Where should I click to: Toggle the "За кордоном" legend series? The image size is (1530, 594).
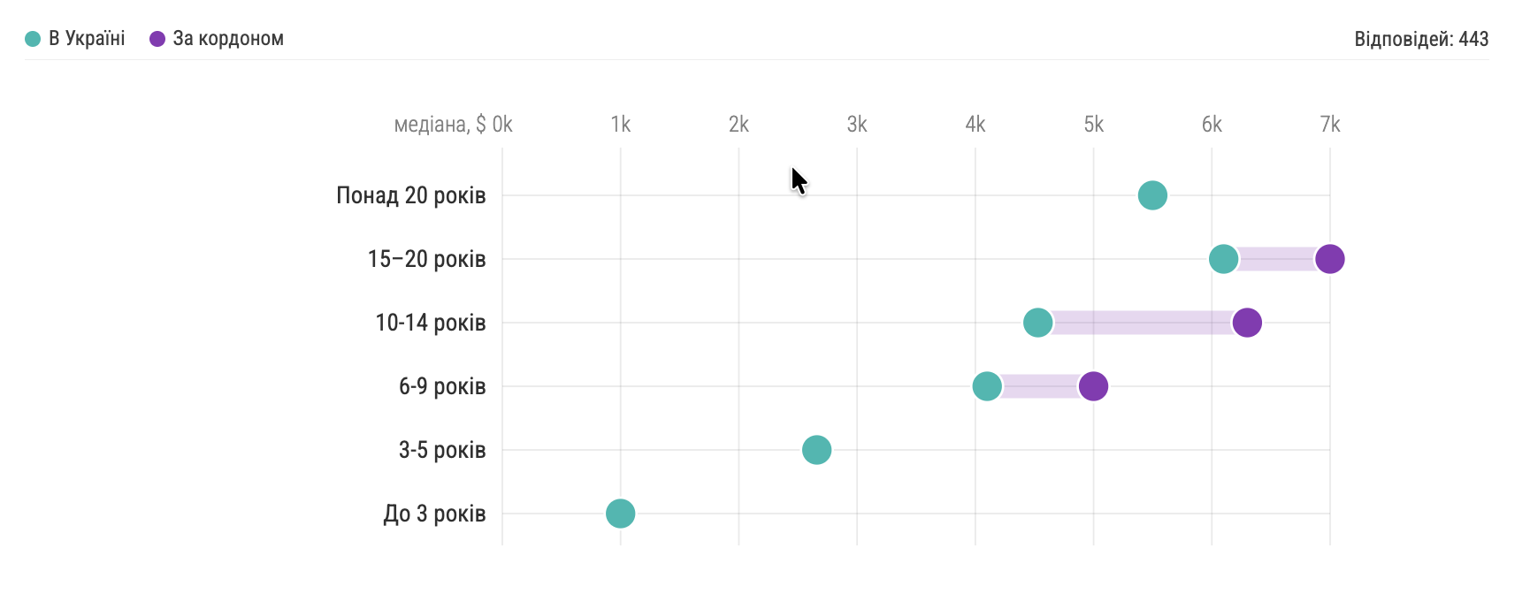click(227, 39)
